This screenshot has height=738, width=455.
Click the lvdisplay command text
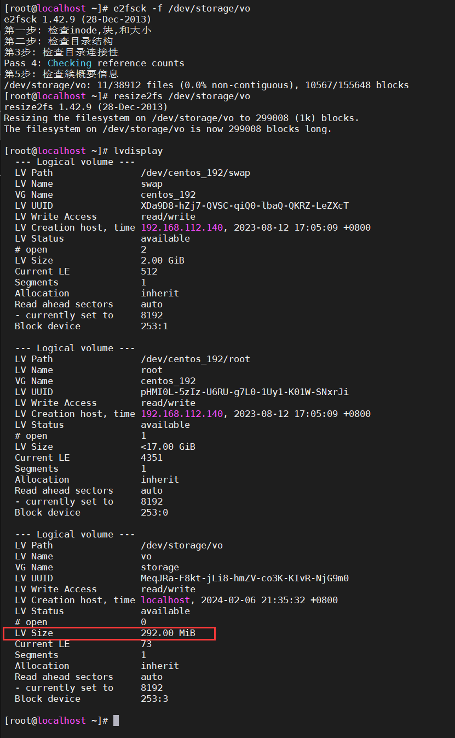(138, 151)
